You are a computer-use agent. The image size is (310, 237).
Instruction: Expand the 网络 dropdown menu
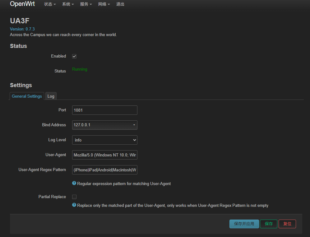click(104, 4)
